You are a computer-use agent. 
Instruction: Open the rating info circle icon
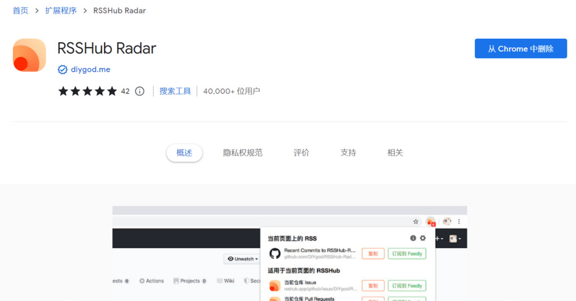[139, 92]
